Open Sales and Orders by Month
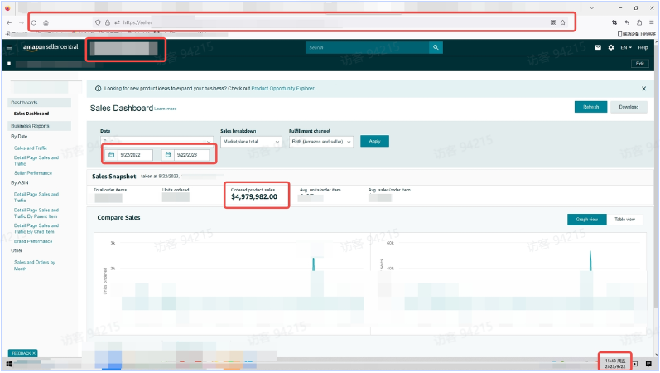Viewport: 660px width, 373px height. point(35,264)
